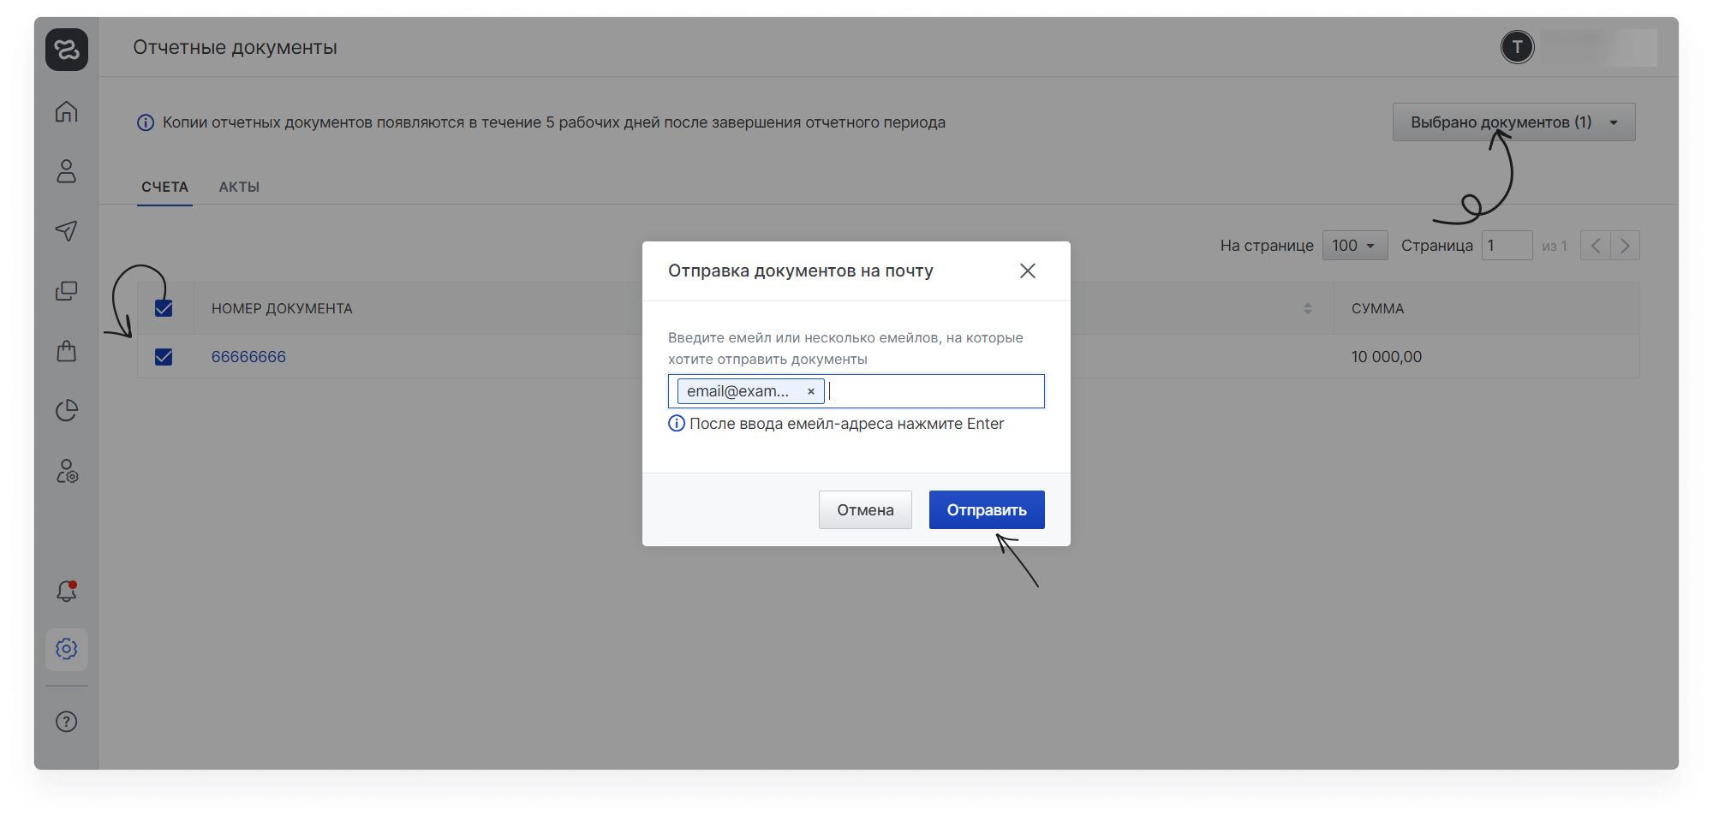Open the user profile icon in sidebar

[67, 171]
